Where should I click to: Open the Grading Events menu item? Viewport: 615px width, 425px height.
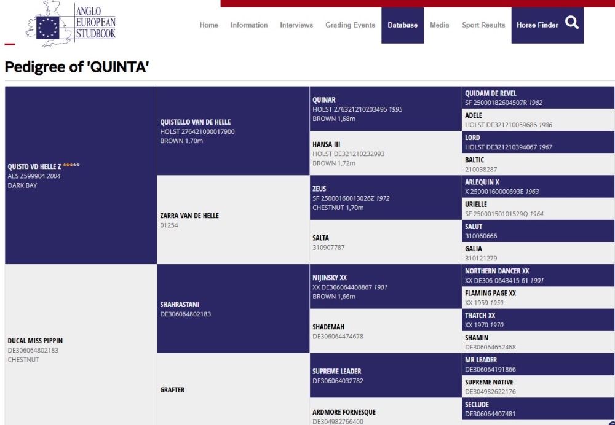351,25
